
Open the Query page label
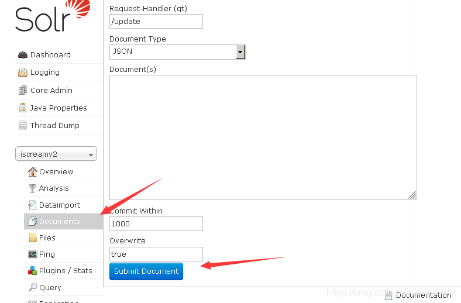coord(50,287)
